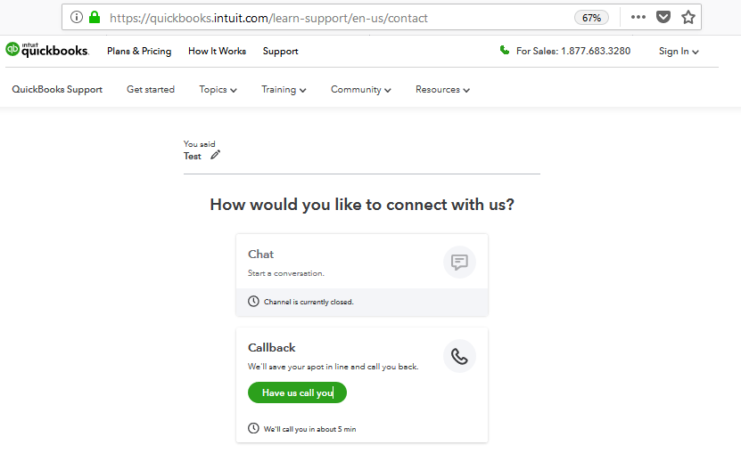Image resolution: width=741 pixels, height=453 pixels.
Task: Bookmark this page with the star icon
Action: click(x=688, y=18)
